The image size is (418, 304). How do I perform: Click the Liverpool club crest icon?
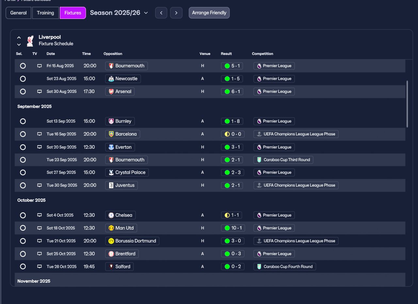tap(30, 41)
